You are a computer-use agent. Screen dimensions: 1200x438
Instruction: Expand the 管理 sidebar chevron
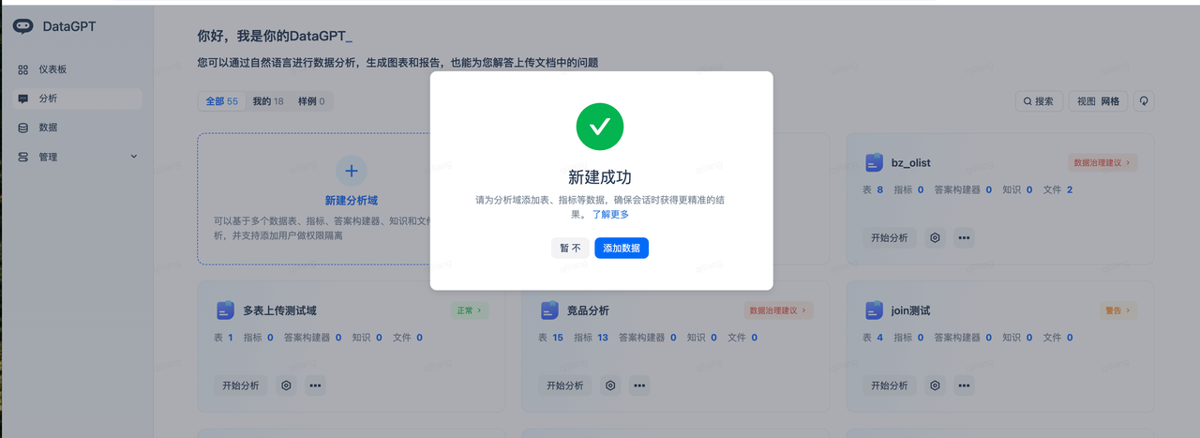coord(133,157)
